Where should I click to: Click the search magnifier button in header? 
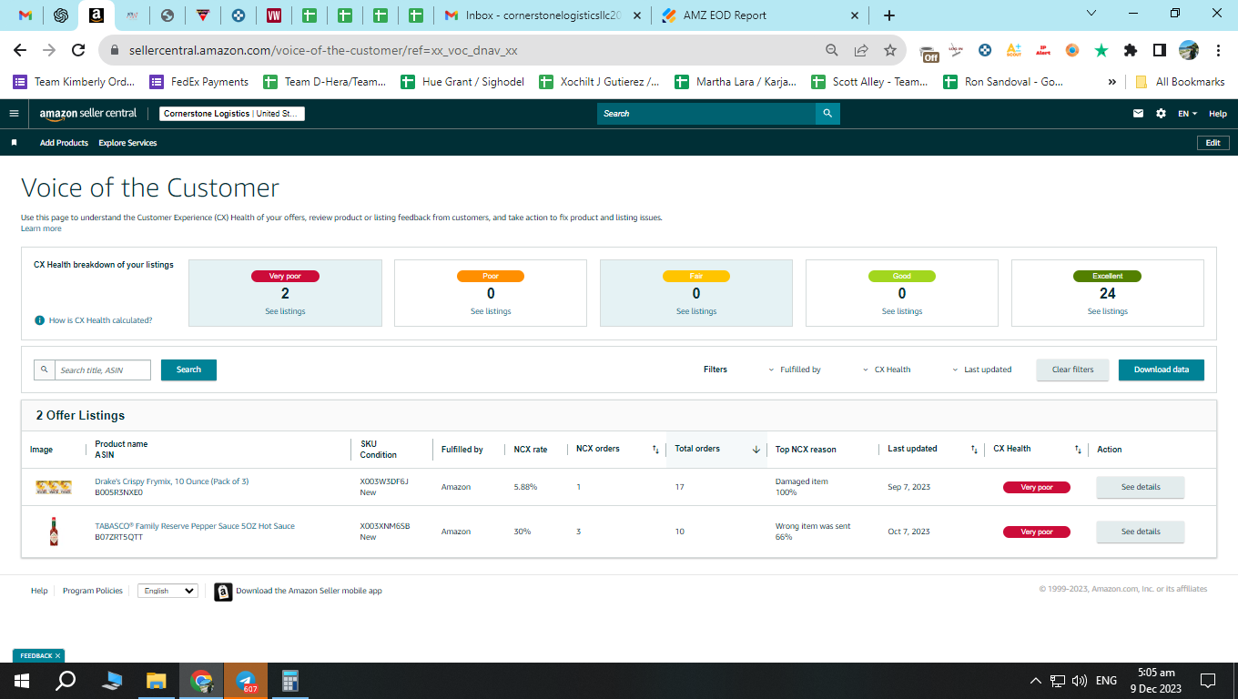pos(827,114)
